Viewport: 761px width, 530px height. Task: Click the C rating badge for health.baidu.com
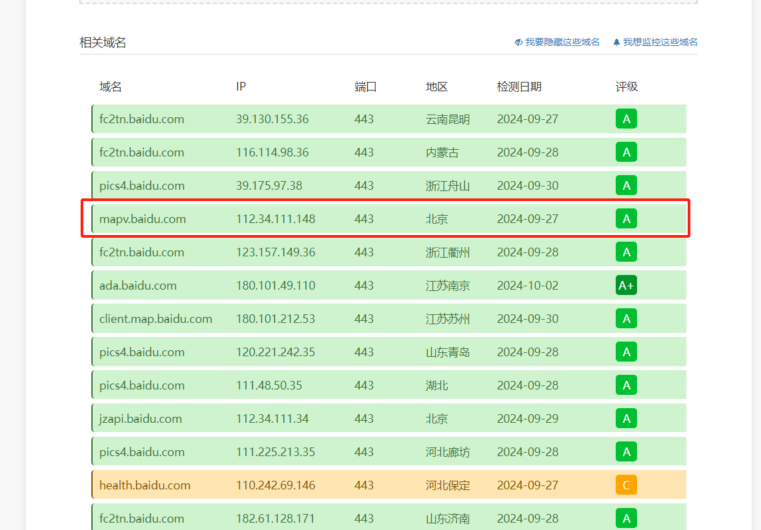(x=626, y=485)
